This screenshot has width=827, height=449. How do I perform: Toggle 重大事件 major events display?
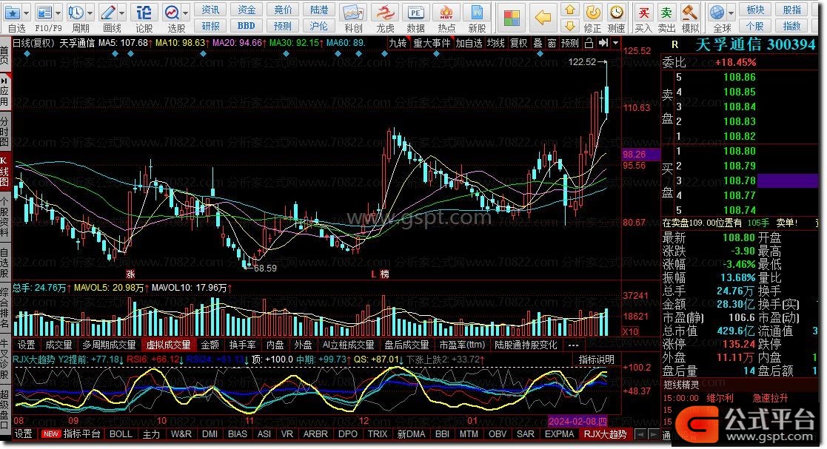[x=432, y=43]
